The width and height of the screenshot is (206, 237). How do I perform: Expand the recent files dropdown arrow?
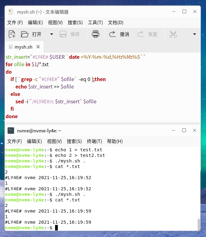(x=52, y=34)
